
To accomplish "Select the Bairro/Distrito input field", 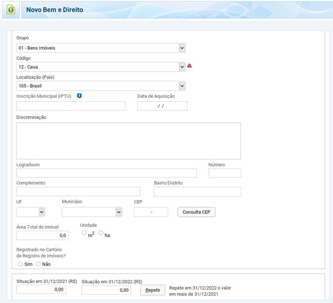I will coord(197,192).
